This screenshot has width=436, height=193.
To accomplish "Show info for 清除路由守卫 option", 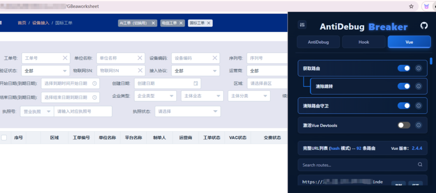I will click(419, 106).
